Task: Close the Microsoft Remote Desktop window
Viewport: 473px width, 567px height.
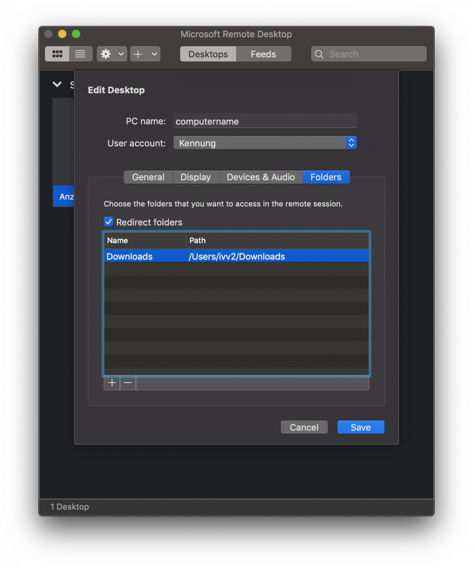Action: [x=48, y=34]
